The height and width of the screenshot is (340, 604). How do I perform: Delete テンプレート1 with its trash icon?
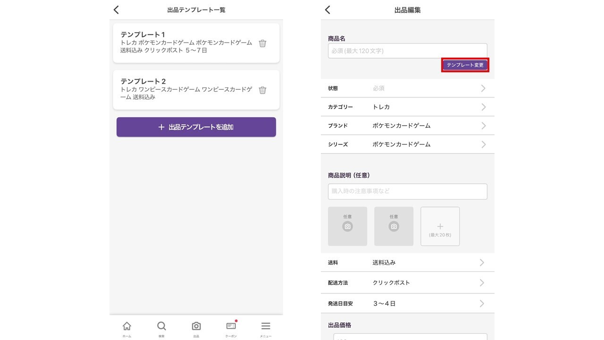click(263, 43)
